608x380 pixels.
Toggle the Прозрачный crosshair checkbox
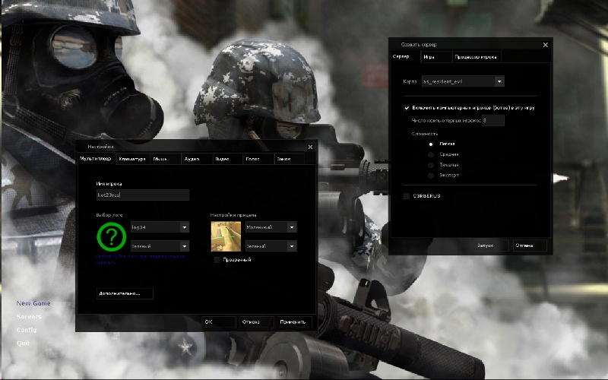pos(217,260)
